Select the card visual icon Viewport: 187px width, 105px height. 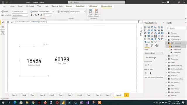click(155, 36)
